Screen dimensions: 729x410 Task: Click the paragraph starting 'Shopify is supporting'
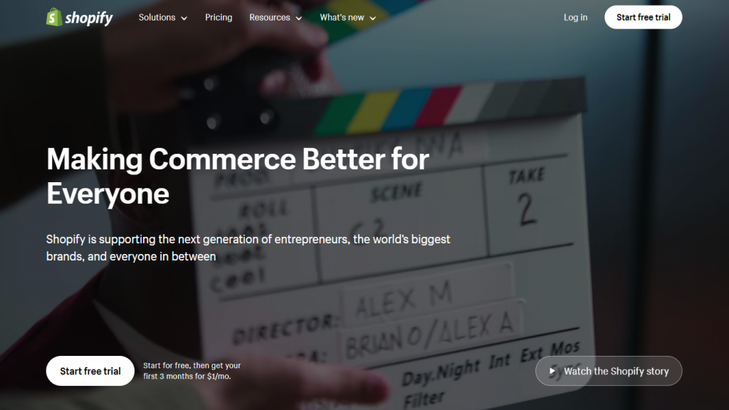[x=248, y=248]
